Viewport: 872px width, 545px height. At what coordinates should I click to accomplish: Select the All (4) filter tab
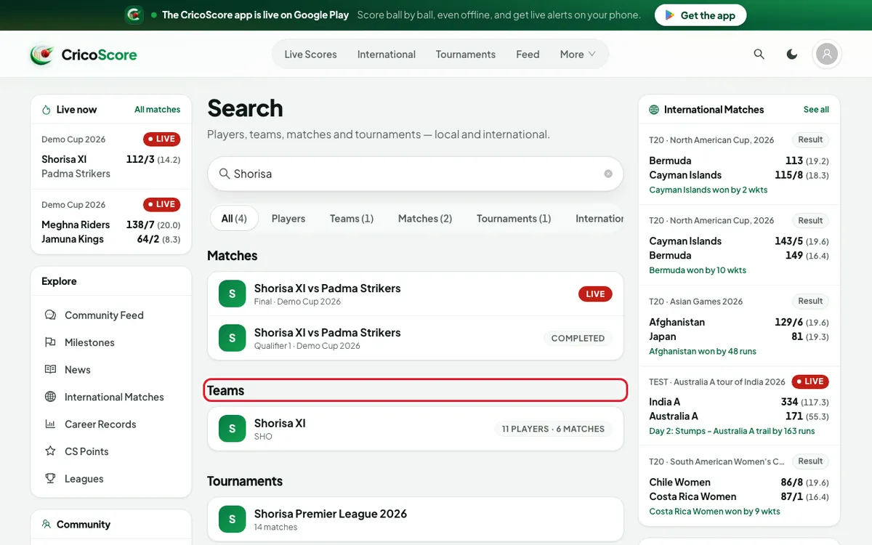pos(234,219)
